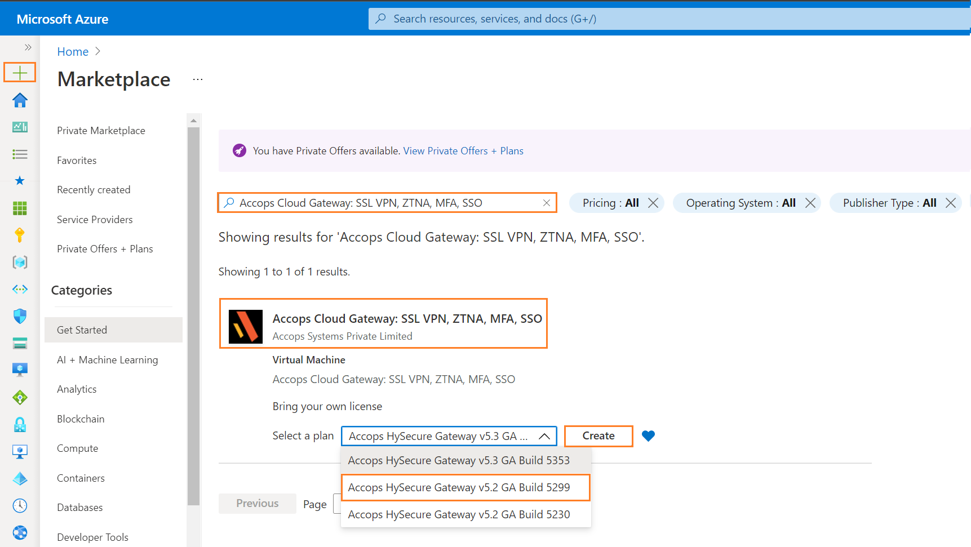Remove the Operating System filter X
Viewport: 971px width, 547px height.
coord(810,203)
